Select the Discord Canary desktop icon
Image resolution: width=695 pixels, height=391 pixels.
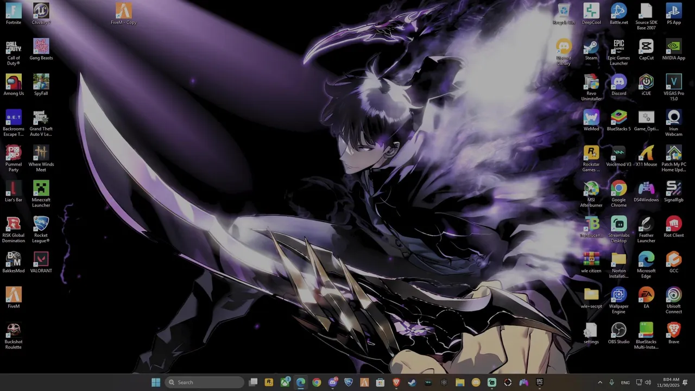click(x=564, y=52)
